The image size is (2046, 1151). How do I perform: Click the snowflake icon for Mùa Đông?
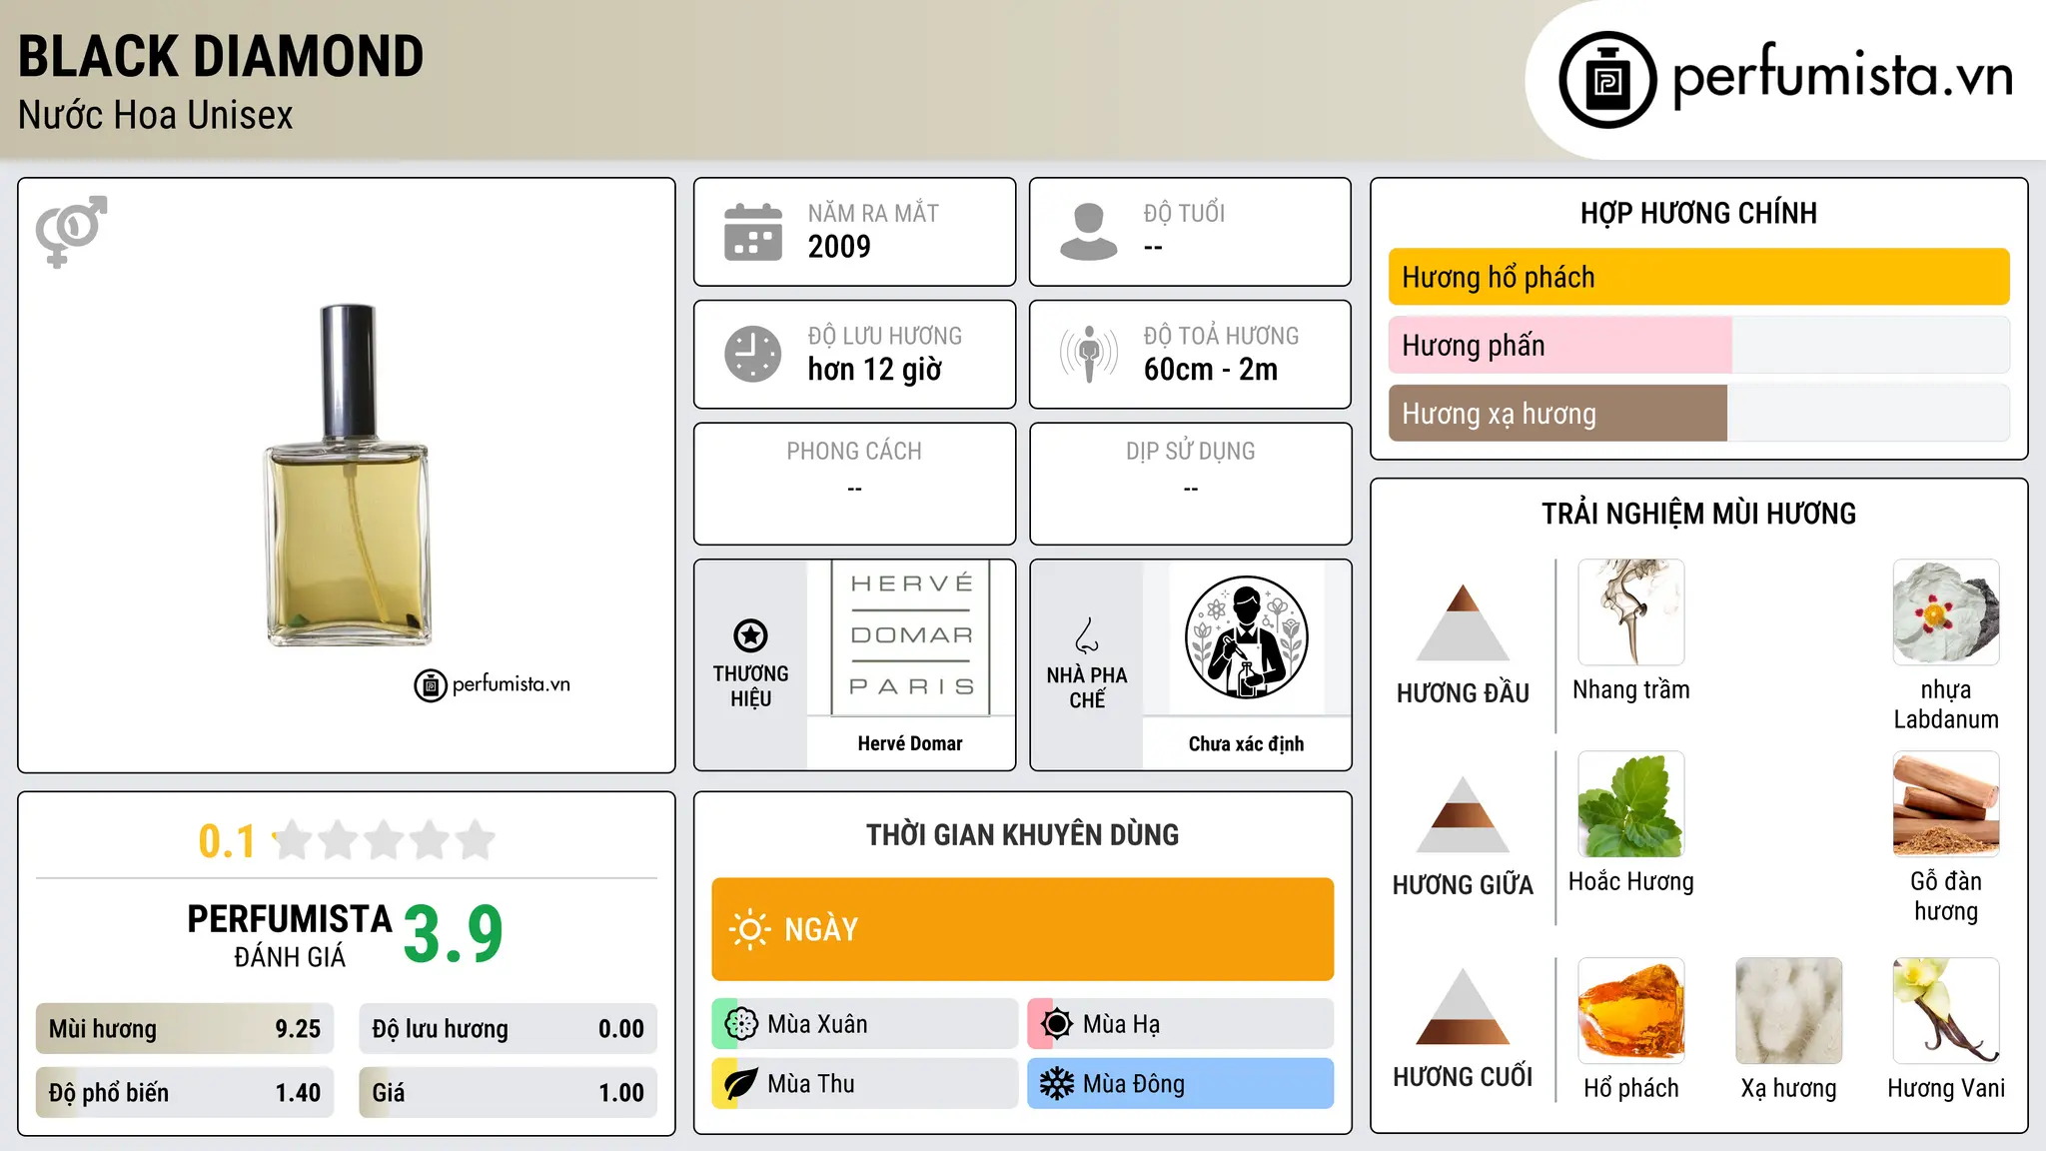click(1057, 1084)
